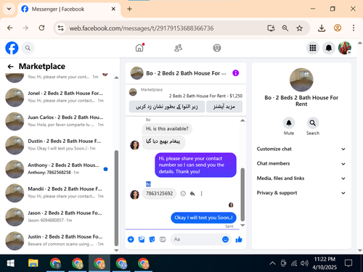This screenshot has width=363, height=272.
Task: Open browser zoom magnifier icon in address bar
Action: tap(285, 28)
